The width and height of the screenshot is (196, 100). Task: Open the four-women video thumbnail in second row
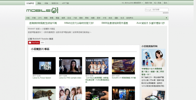tap(71, 93)
